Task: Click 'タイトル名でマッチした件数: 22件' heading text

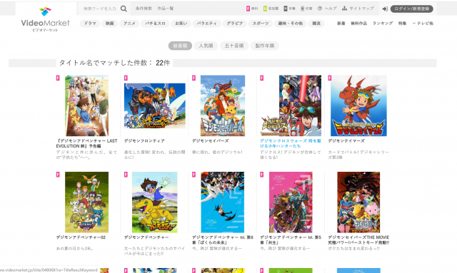Action: pyautogui.click(x=114, y=63)
